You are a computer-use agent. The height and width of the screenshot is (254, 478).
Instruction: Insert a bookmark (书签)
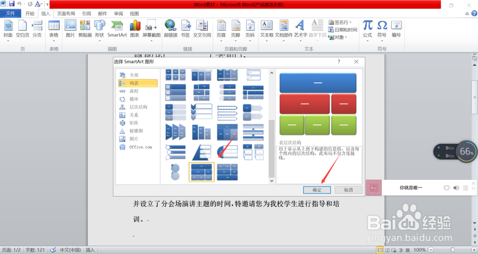[185, 29]
